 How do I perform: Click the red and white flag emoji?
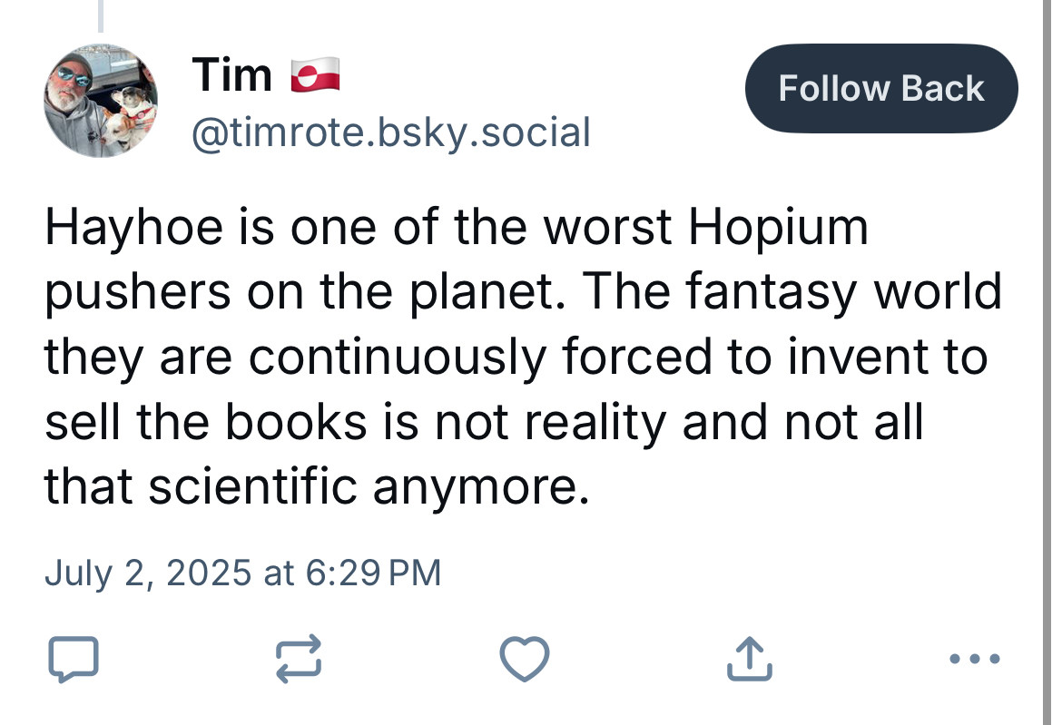[315, 74]
